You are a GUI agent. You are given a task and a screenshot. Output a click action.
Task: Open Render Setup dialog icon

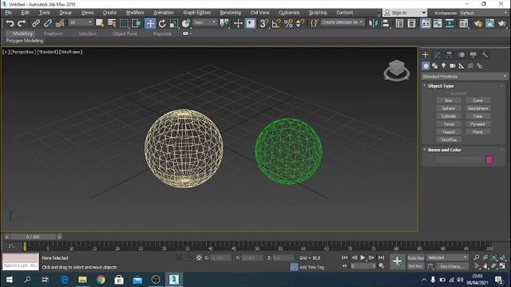477,23
